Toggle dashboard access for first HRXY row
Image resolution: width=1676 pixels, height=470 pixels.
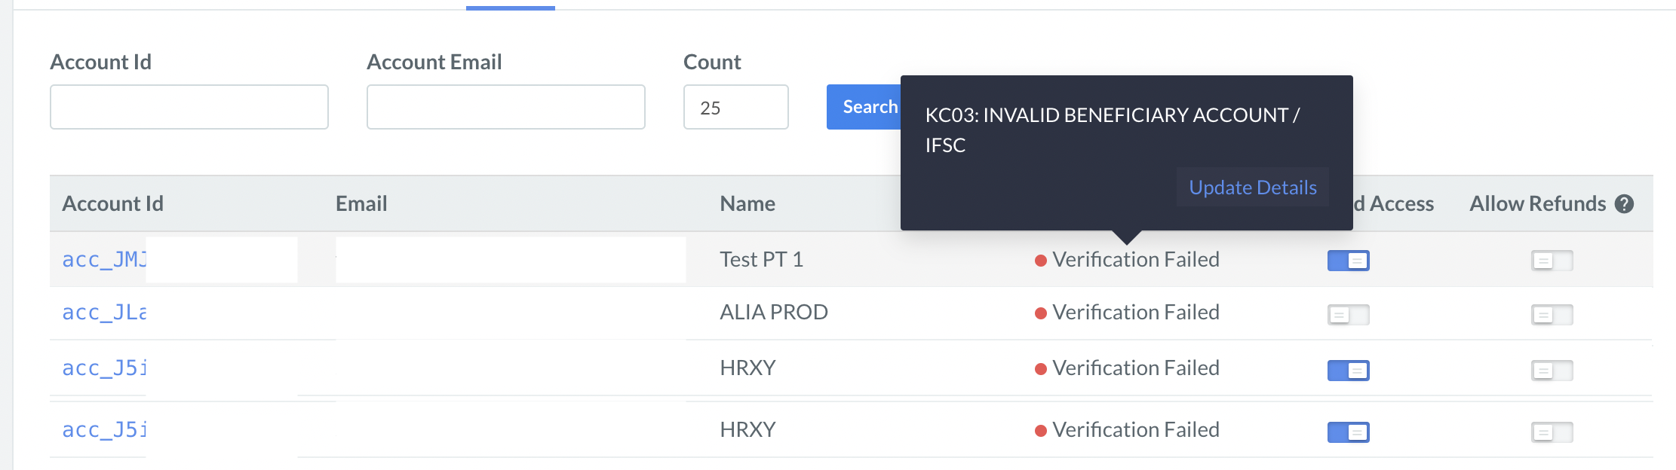1348,370
